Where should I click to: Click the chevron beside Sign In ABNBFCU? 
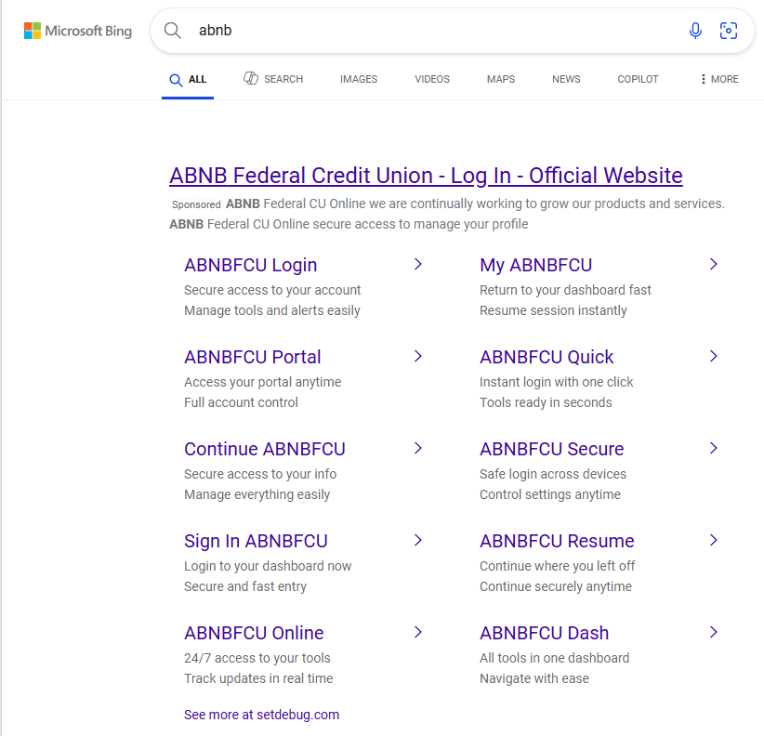pos(417,540)
